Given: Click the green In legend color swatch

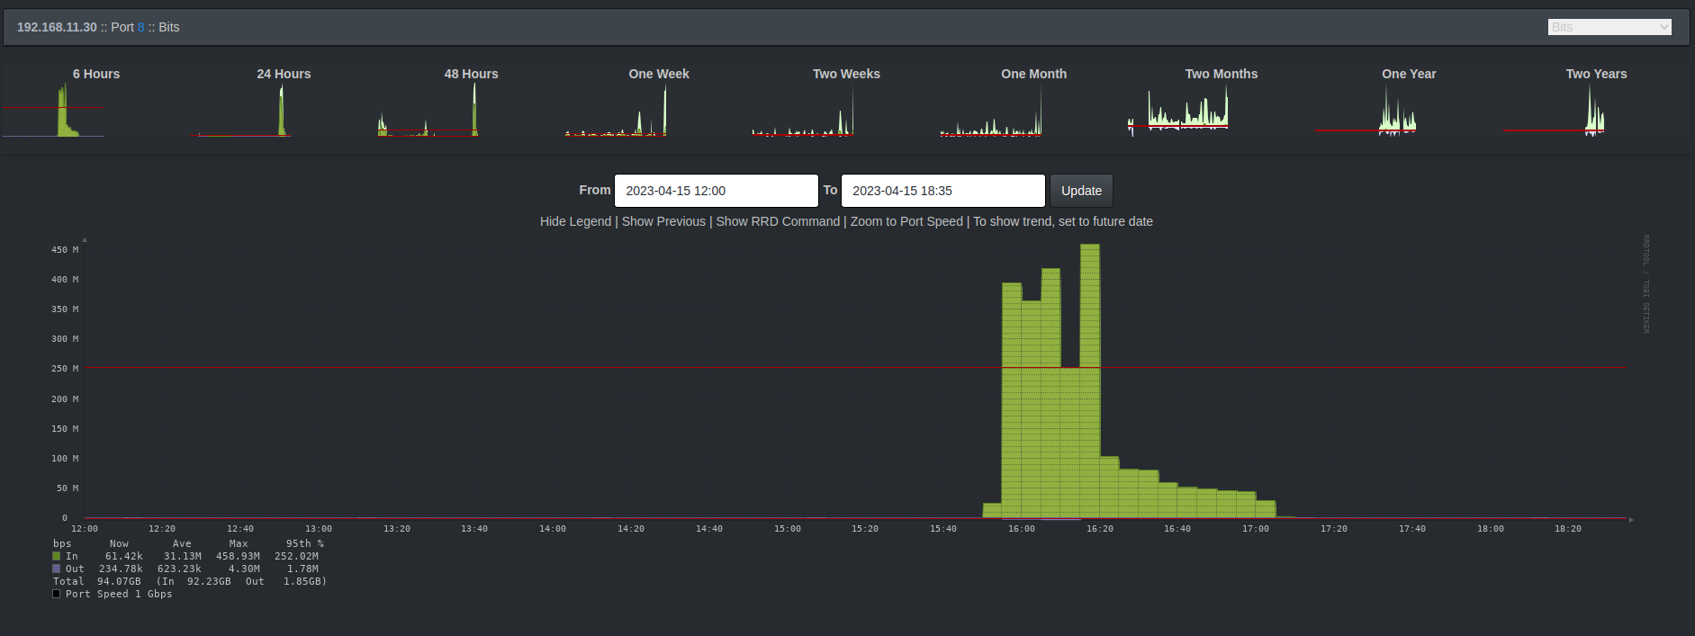Looking at the screenshot, I should (57, 556).
